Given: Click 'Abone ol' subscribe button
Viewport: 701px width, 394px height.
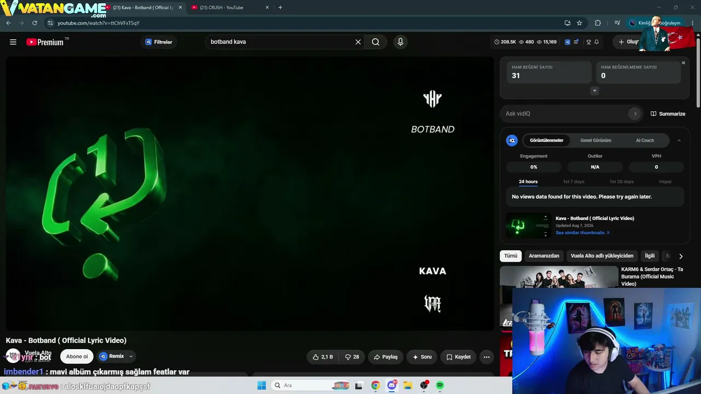Looking at the screenshot, I should tap(77, 357).
